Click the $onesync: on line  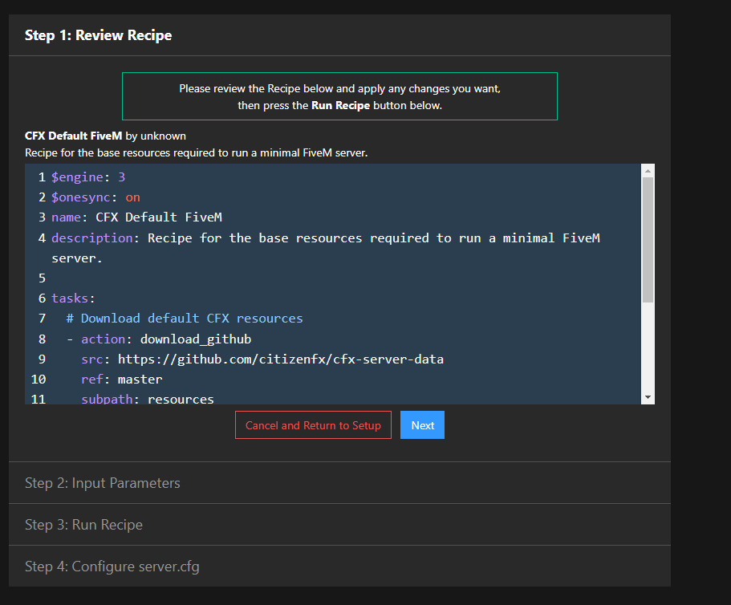coord(95,197)
